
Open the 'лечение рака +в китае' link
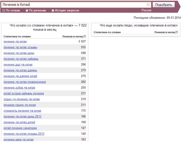(x=19, y=139)
